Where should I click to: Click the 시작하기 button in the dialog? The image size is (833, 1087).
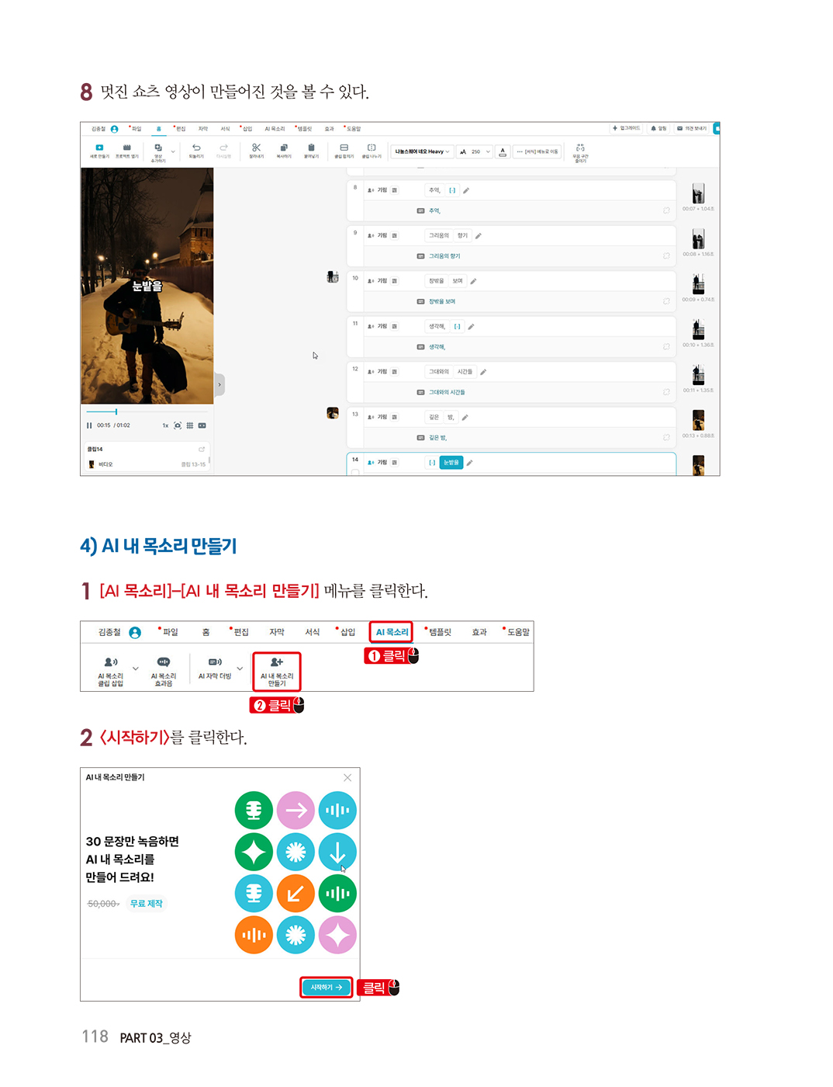[x=326, y=988]
